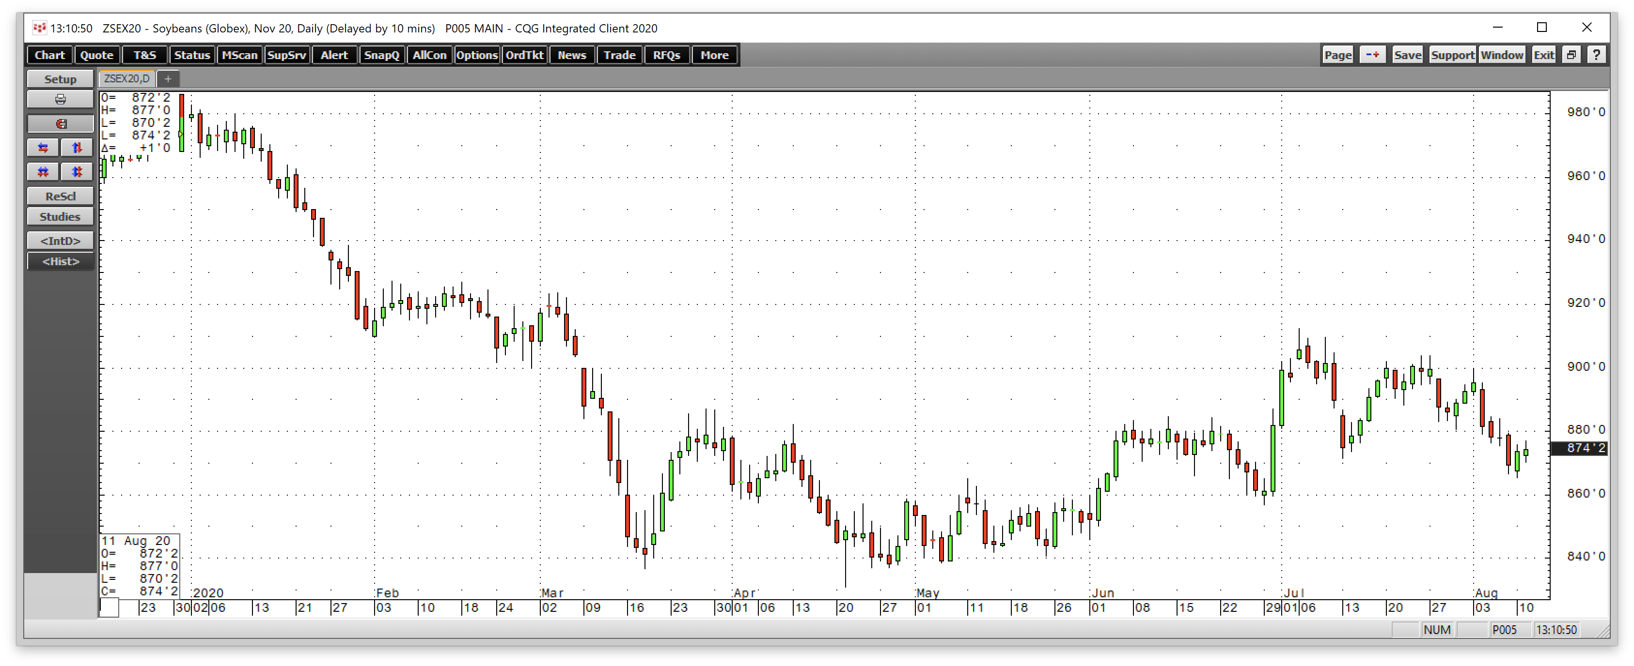Open the Alert toolbar button
Image resolution: width=1634 pixels, height=666 pixels.
334,55
